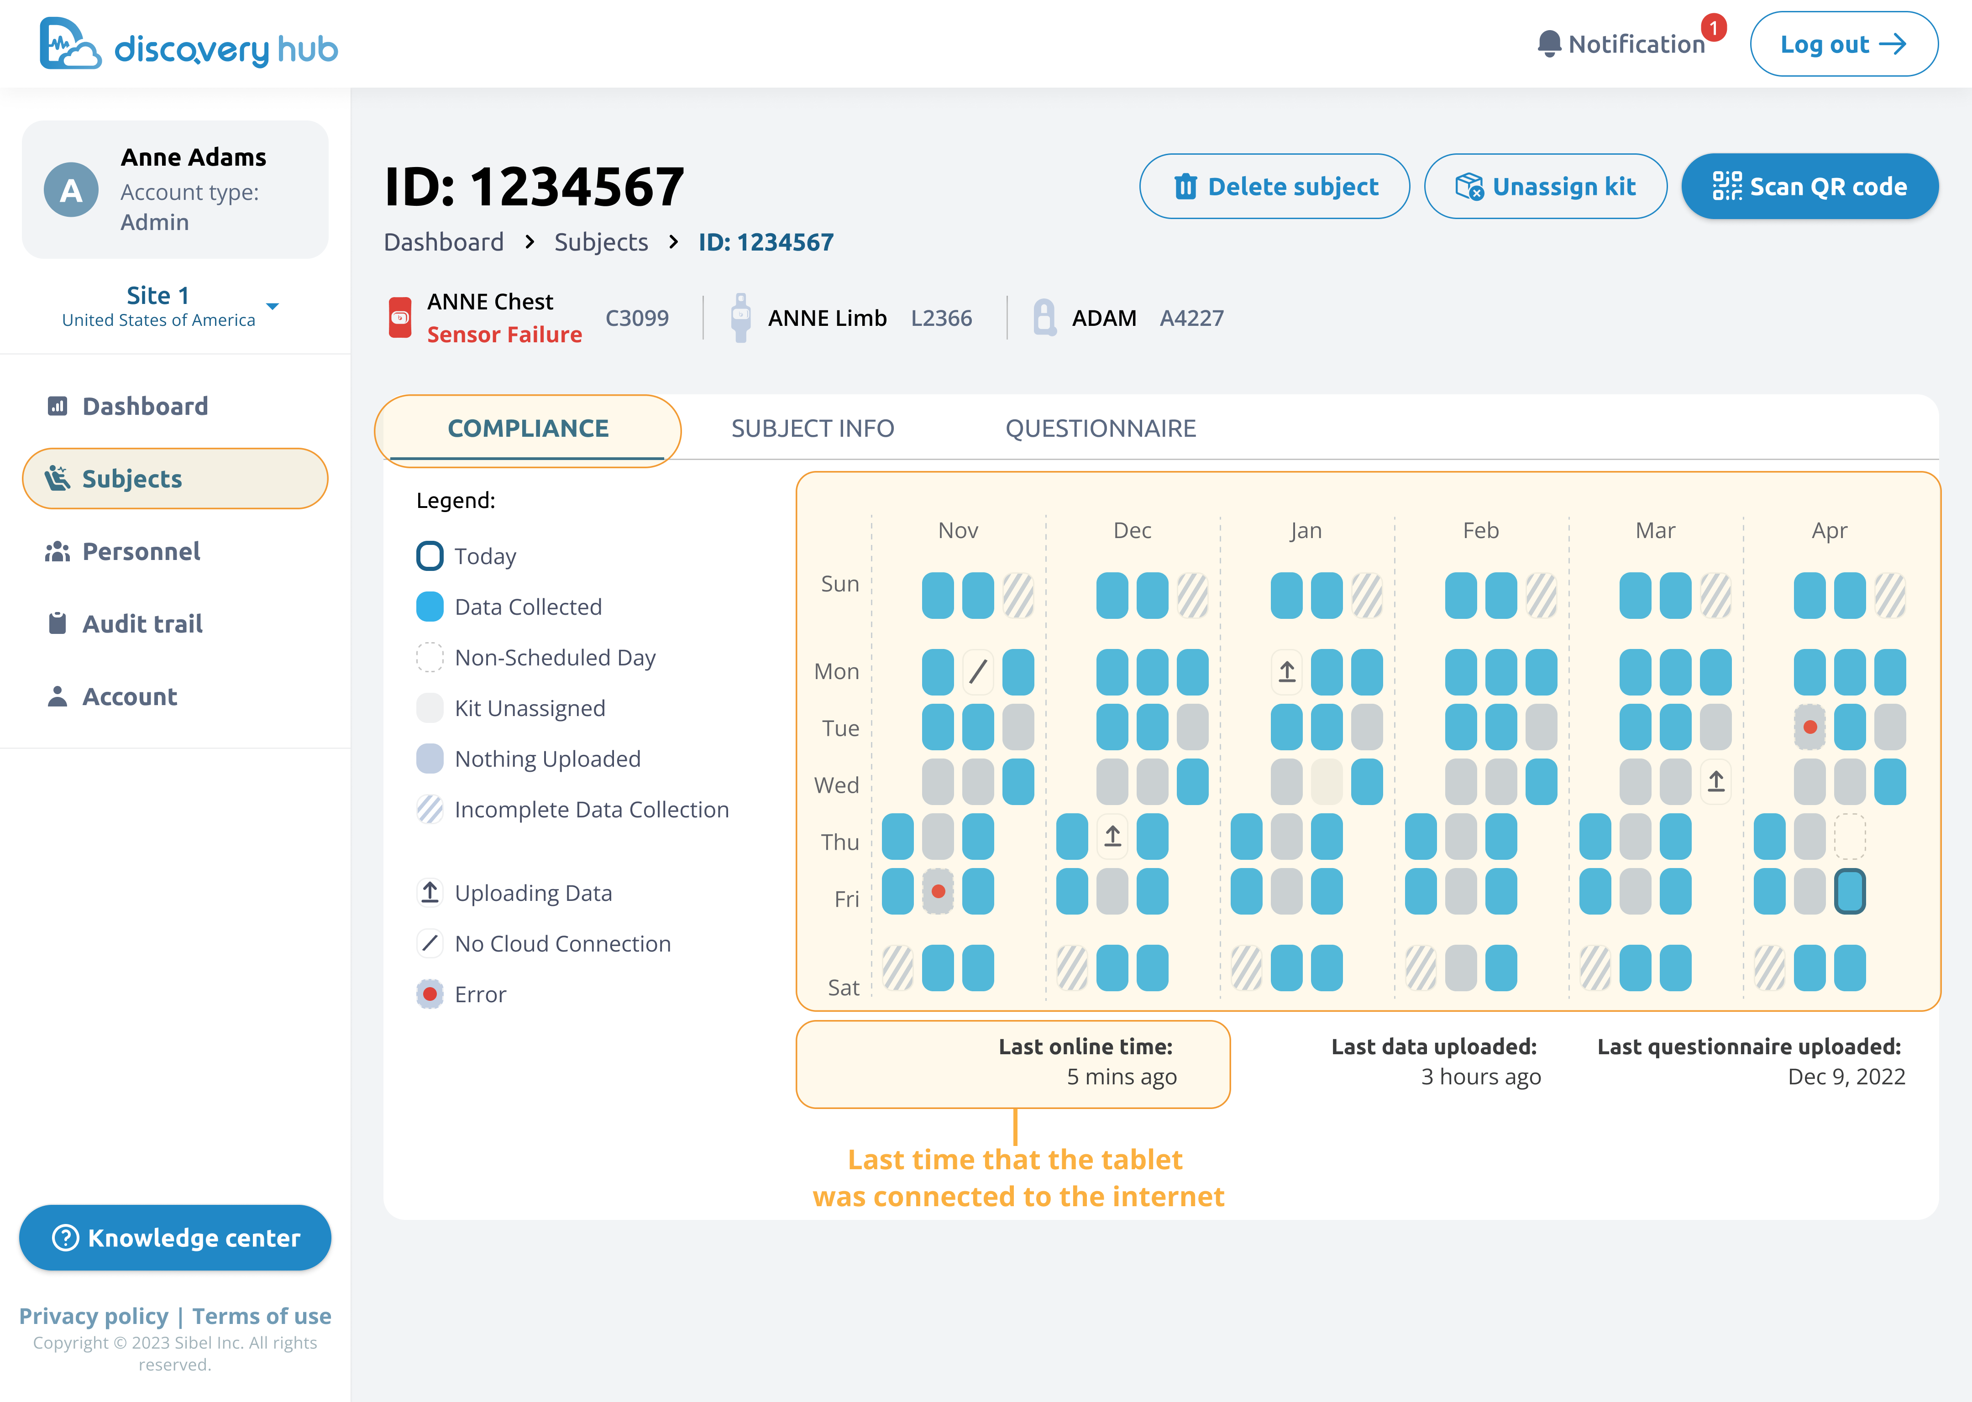Click the ADAM device icon

tap(1045, 318)
